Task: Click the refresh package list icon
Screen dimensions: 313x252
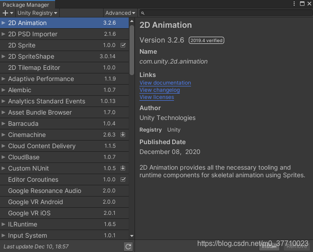Action: click(x=128, y=247)
